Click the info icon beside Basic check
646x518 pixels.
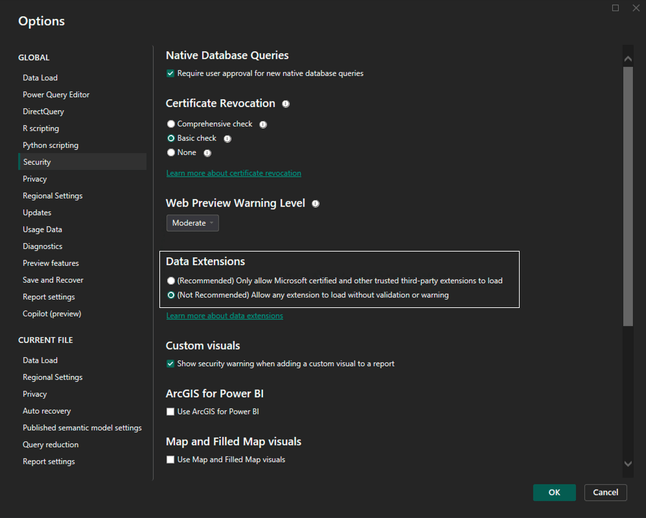[227, 138]
